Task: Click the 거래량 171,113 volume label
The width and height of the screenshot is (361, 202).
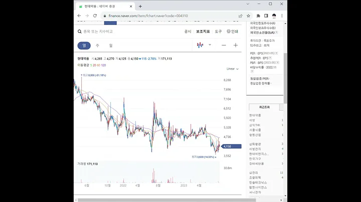Action: pos(87,164)
